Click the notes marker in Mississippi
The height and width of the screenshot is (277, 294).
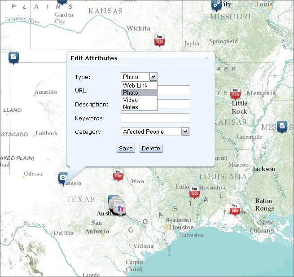282,127
